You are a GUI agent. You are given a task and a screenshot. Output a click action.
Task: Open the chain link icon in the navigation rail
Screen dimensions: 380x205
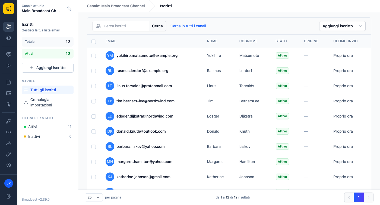click(9, 154)
